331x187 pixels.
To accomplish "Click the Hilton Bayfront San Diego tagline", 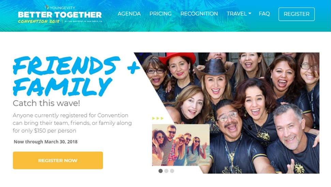I will [83, 21].
